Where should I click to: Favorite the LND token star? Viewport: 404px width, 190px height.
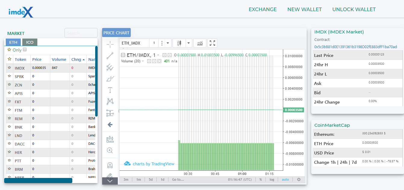(9, 135)
